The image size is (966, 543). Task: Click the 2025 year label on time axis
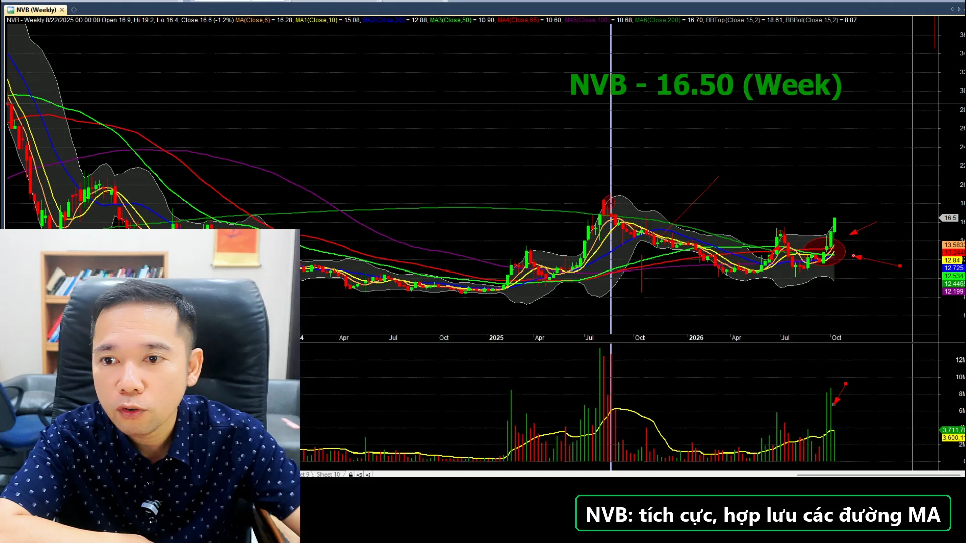496,338
